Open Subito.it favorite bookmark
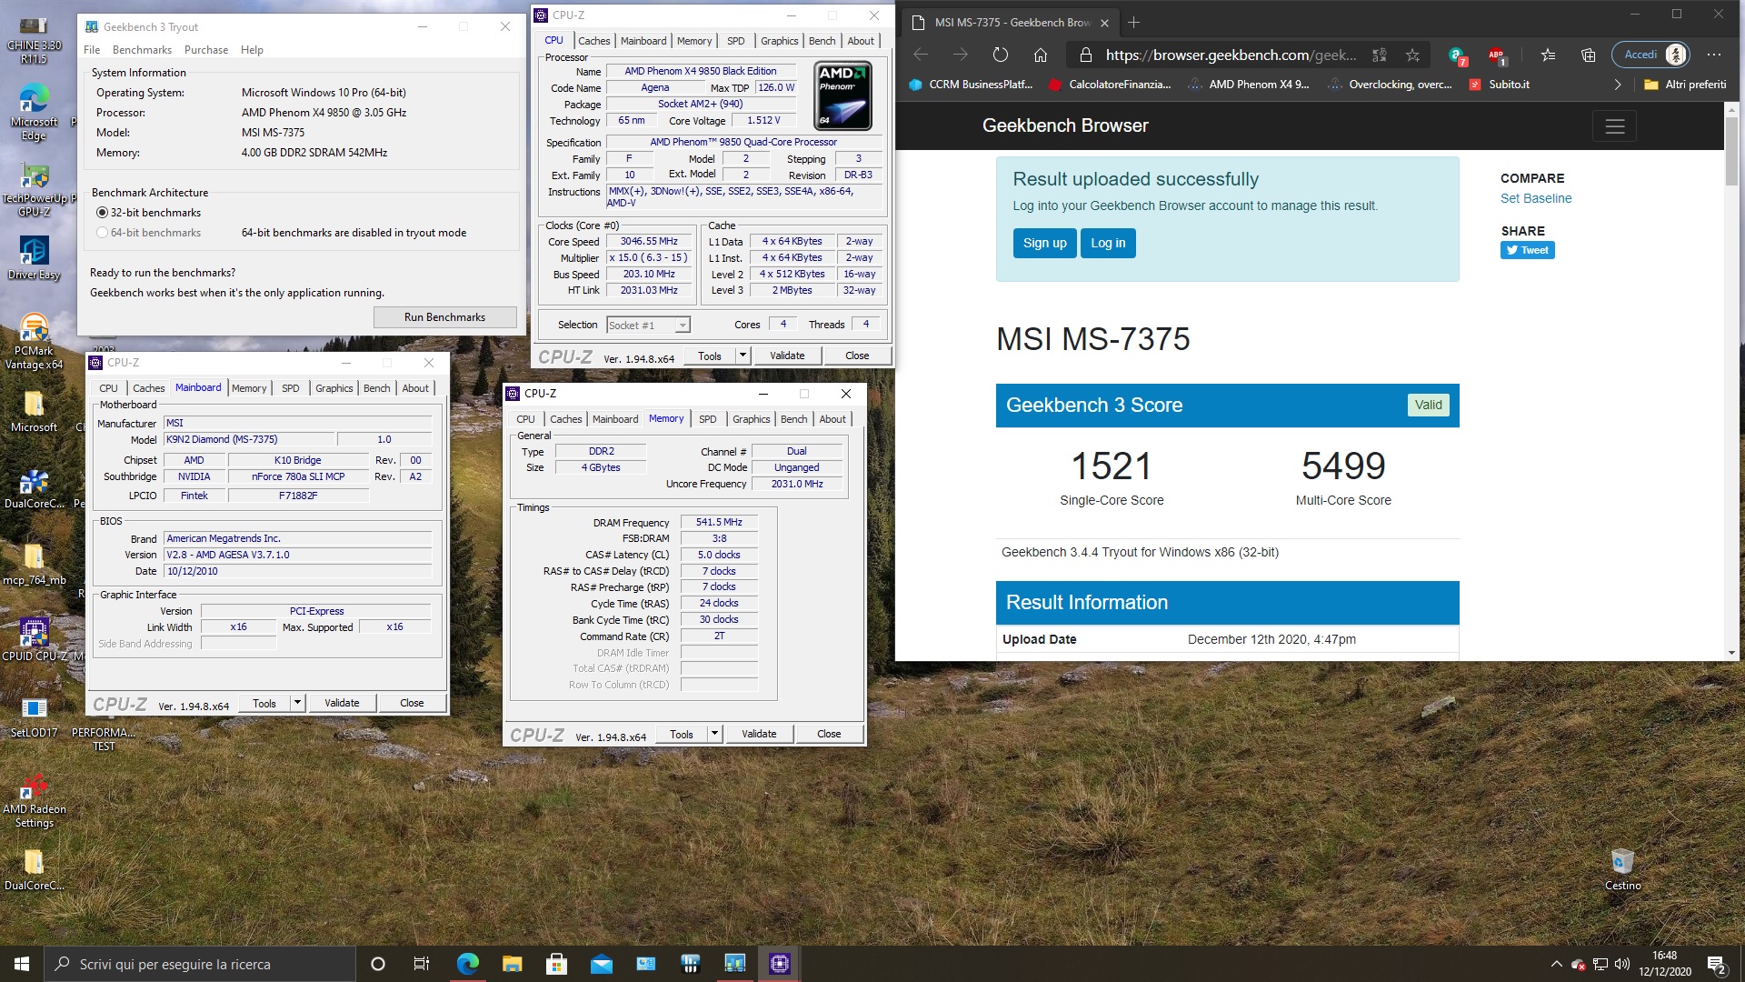This screenshot has width=1745, height=982. 1499,85
